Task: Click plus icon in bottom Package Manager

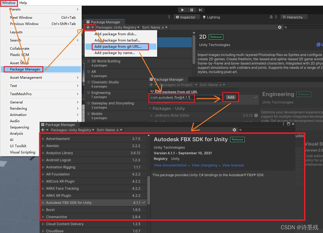Action: coord(43,130)
